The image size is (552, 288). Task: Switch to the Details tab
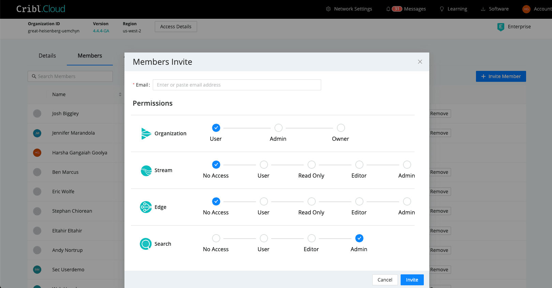click(47, 56)
